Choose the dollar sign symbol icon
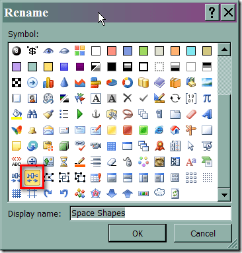 [x=32, y=51]
